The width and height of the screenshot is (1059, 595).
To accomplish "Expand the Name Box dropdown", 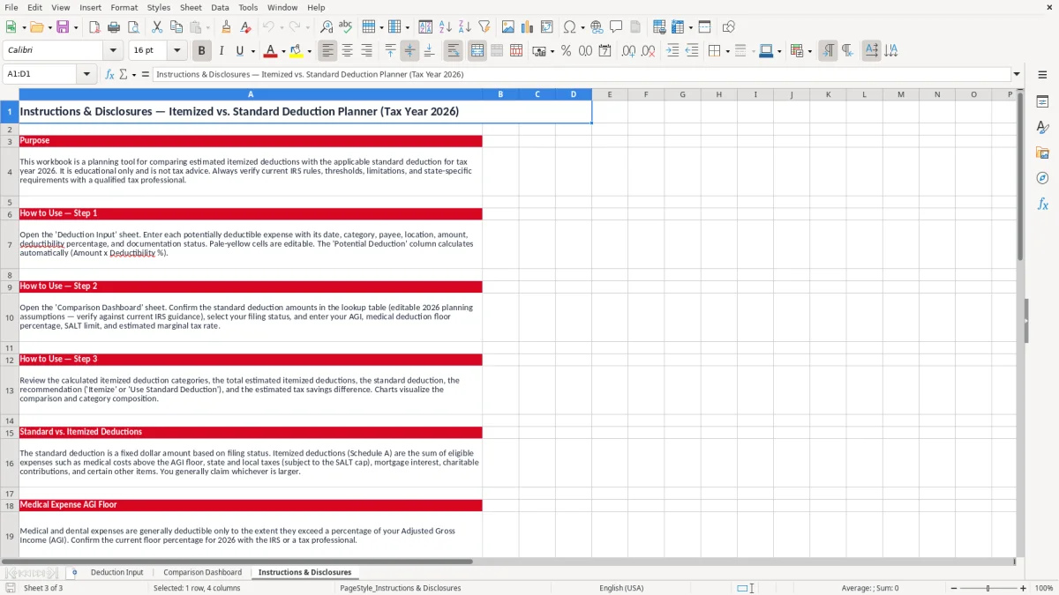I will 87,74.
